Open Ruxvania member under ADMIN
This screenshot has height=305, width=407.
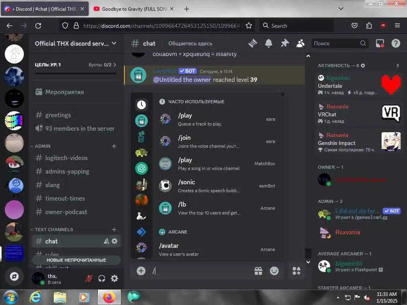359,232
